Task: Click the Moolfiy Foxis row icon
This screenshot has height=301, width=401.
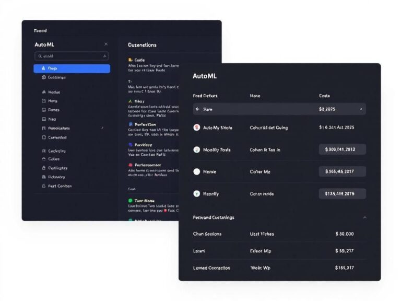Action: point(197,149)
